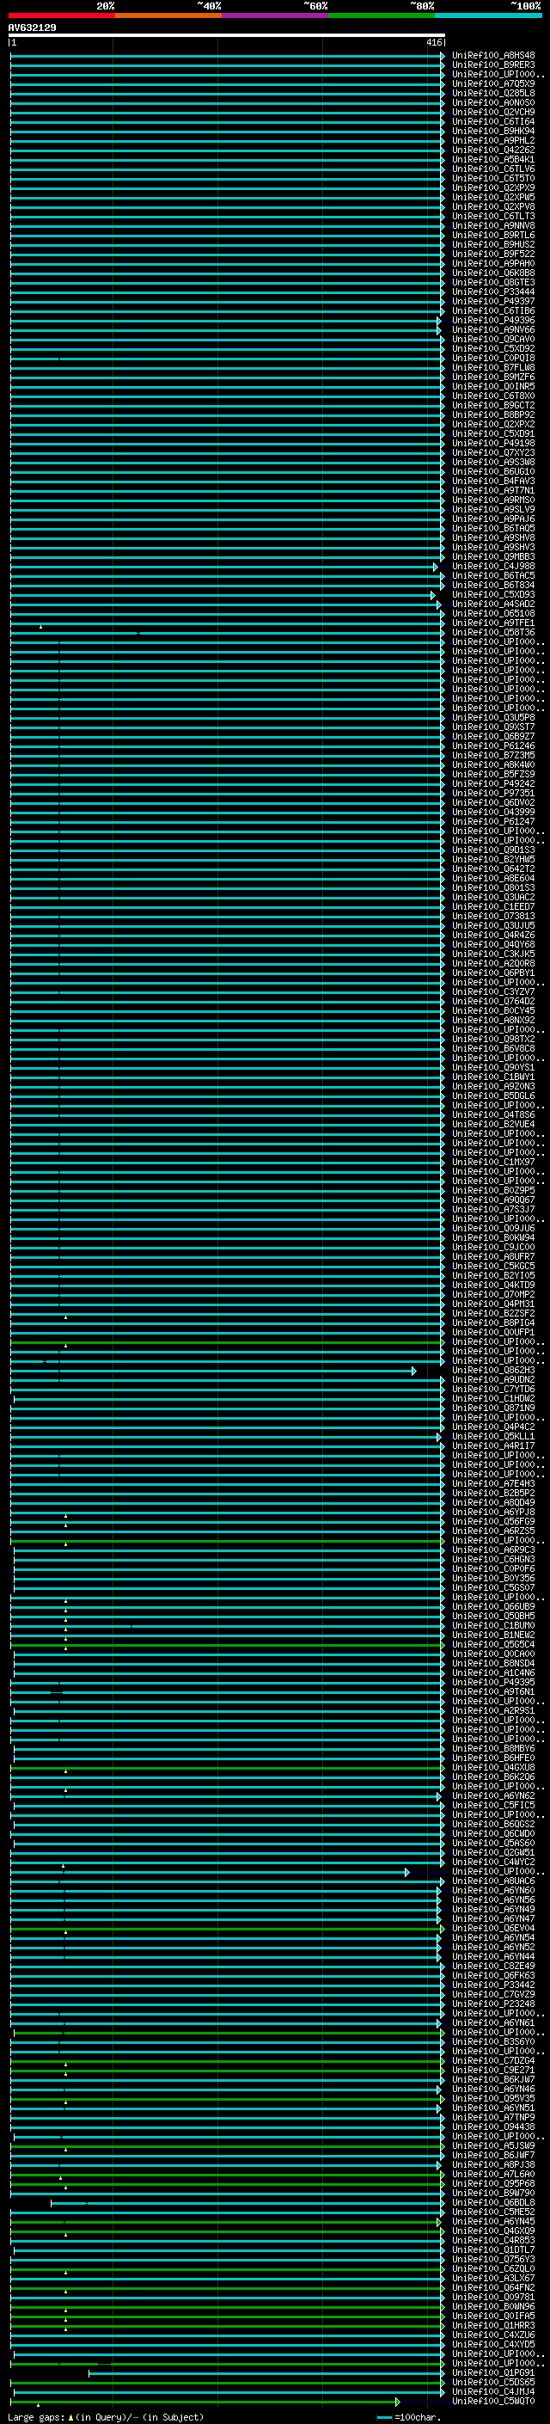Select label UniRef100_Q09781
This screenshot has height=2424, width=550.
(493, 2297)
